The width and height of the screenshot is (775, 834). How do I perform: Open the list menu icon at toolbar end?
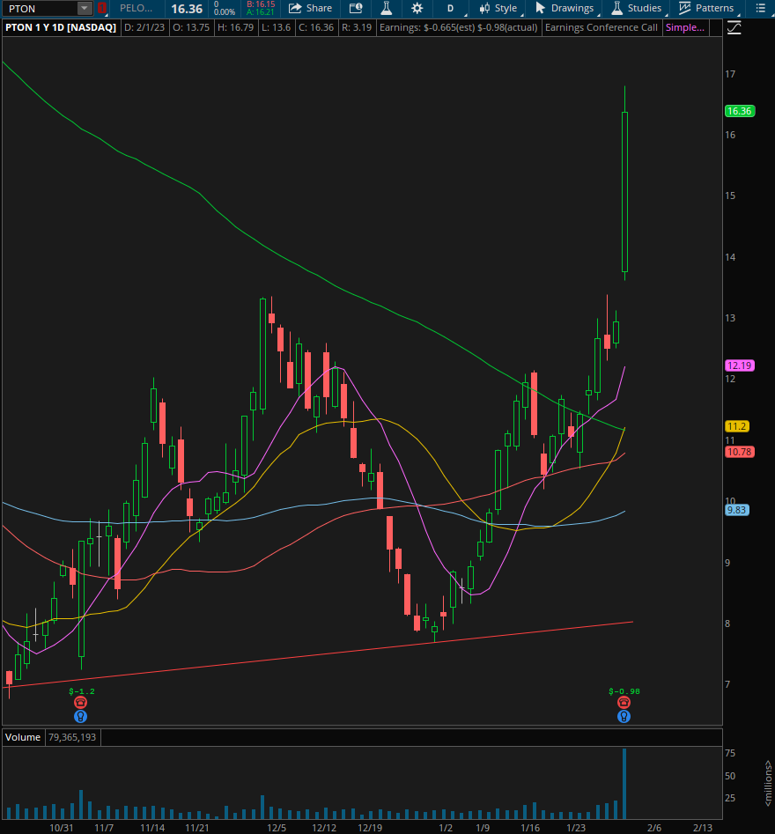coord(761,8)
